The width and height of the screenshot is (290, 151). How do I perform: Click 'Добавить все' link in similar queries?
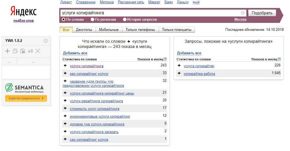[189, 53]
